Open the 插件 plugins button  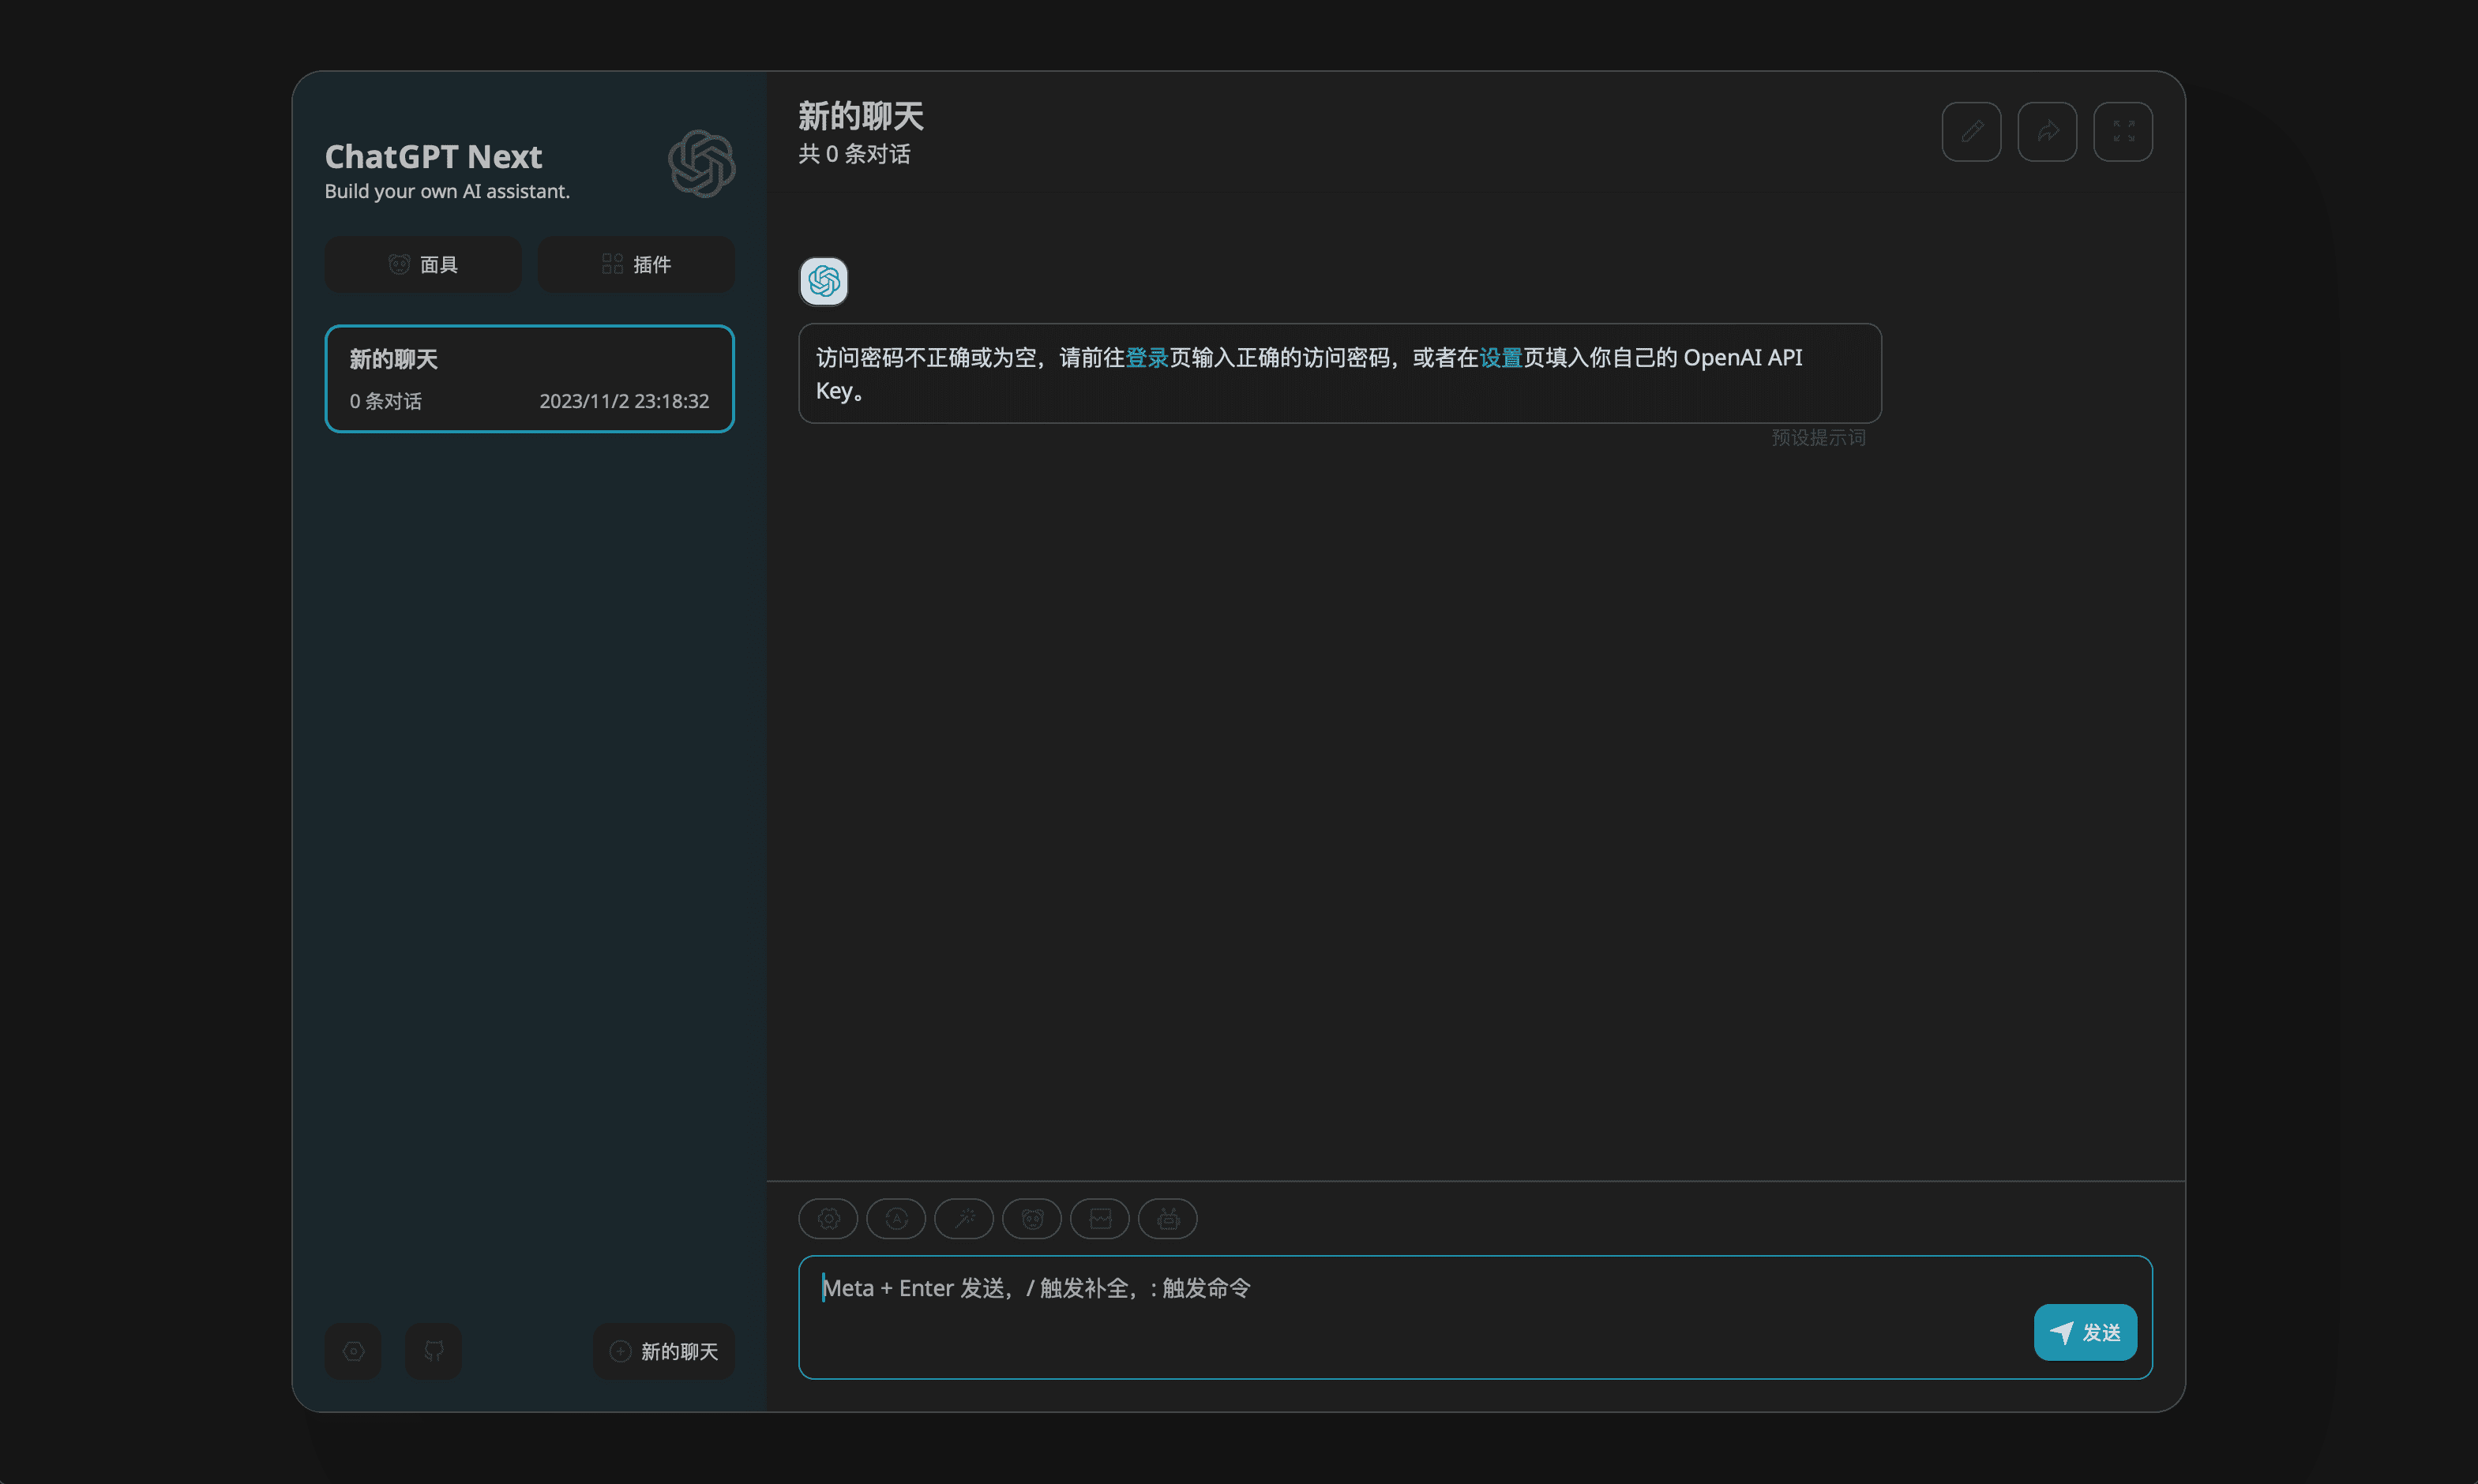(636, 264)
